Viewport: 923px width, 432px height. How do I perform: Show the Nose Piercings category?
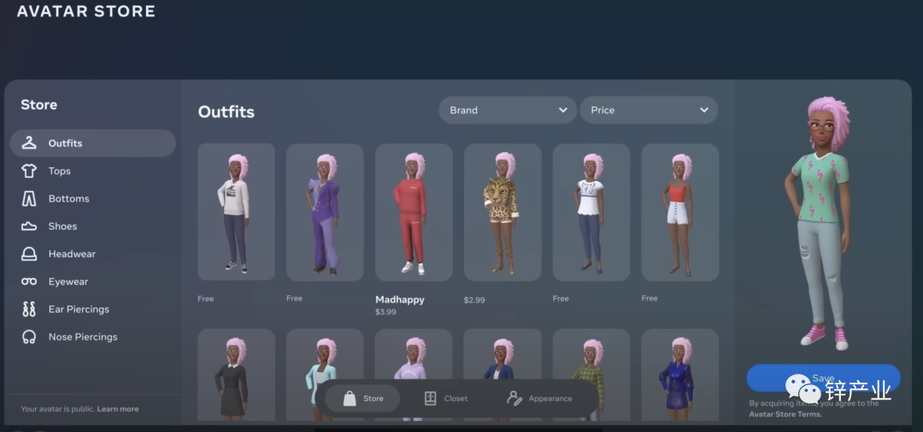pyautogui.click(x=93, y=336)
